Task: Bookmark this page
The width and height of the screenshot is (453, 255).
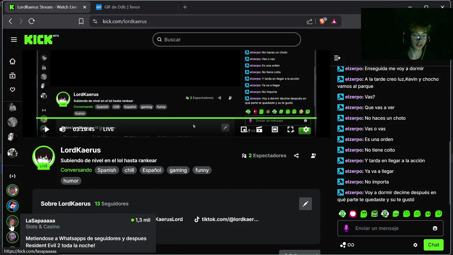Action: [x=81, y=21]
